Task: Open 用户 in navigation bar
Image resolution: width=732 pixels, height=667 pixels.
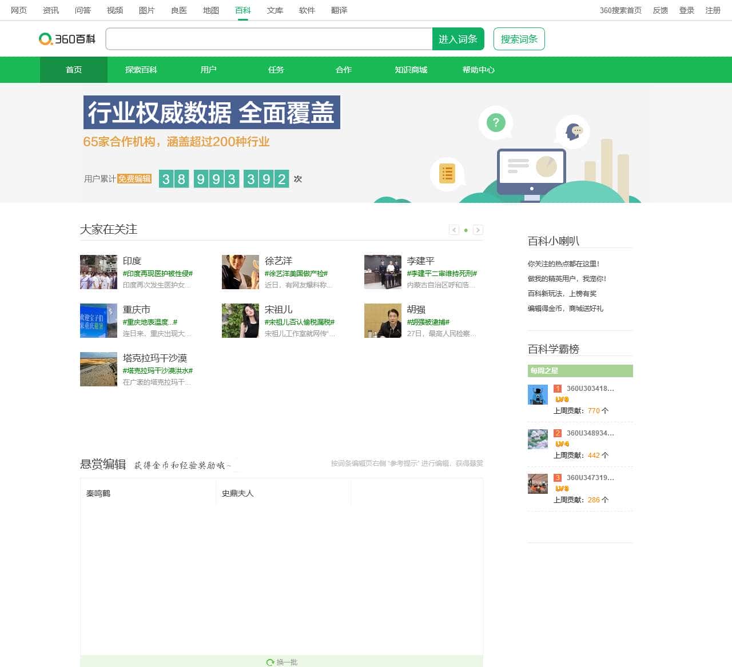Action: 209,70
